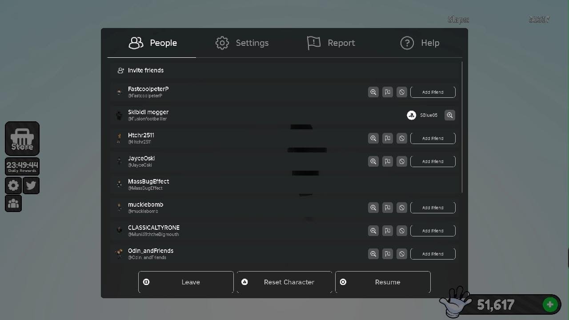Block JayceOski using block icon
Viewport: 569px width, 320px height.
(x=402, y=161)
